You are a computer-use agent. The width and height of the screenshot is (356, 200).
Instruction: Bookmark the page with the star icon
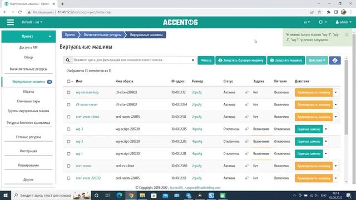point(319,12)
